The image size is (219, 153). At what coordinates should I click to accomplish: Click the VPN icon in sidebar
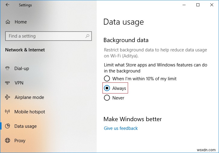pyautogui.click(x=8, y=83)
